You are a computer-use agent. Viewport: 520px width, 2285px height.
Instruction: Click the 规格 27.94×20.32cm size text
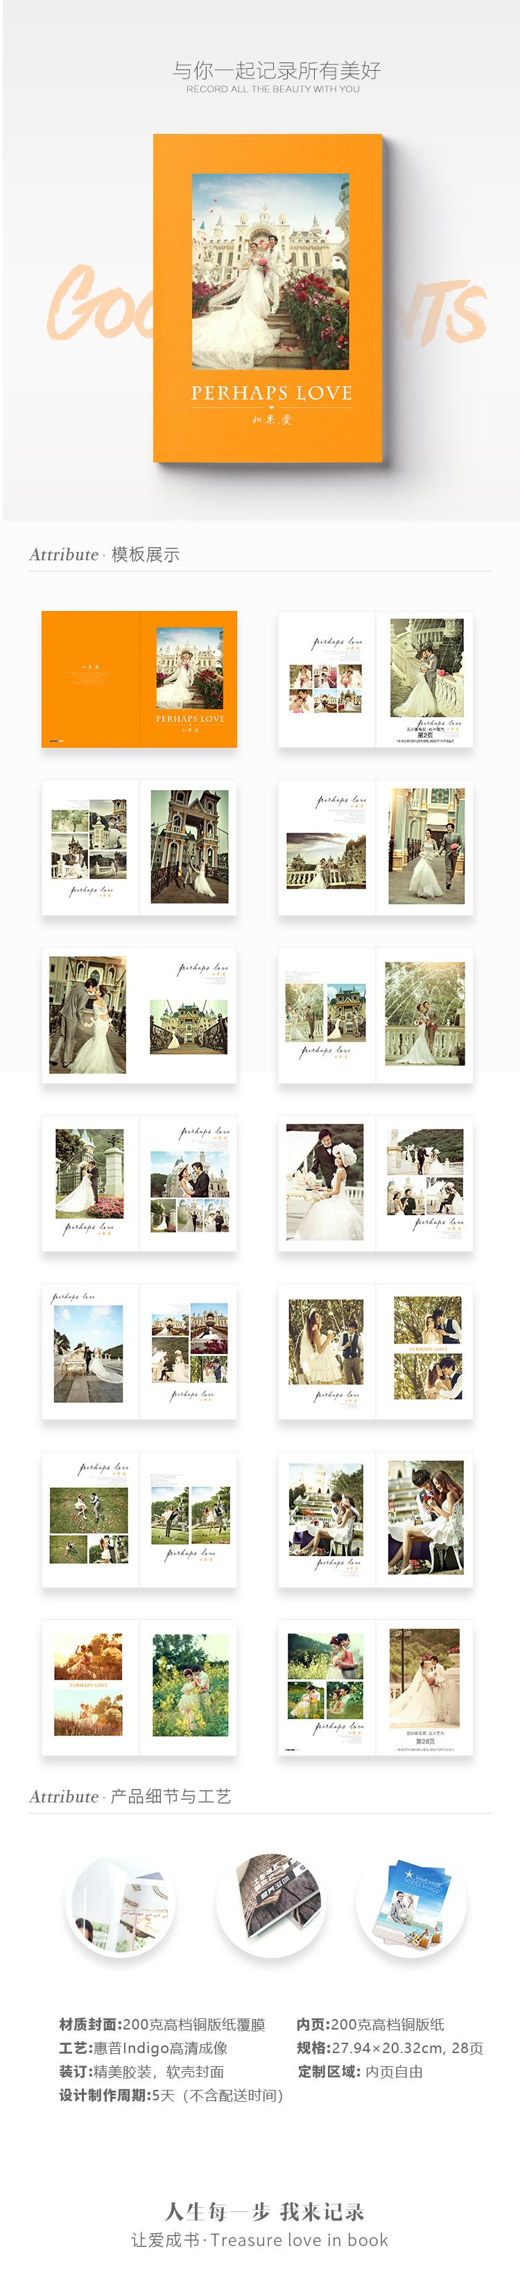[x=390, y=2048]
